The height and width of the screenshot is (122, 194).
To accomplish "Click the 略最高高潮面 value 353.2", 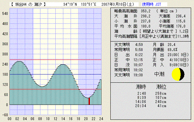I will [x=146, y=11].
